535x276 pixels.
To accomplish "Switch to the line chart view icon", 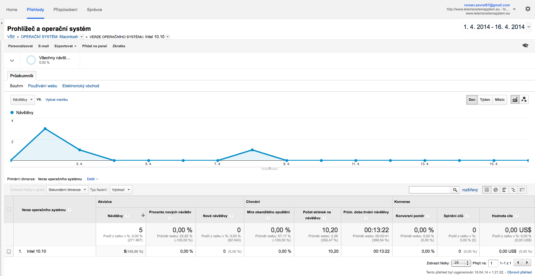I will (x=515, y=100).
